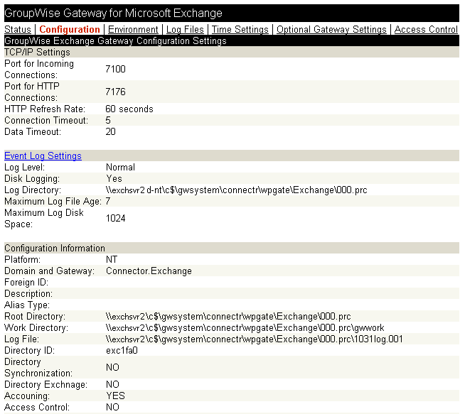This screenshot has width=460, height=414.
Task: Click the 'Platform:' label
Action: tap(23, 260)
